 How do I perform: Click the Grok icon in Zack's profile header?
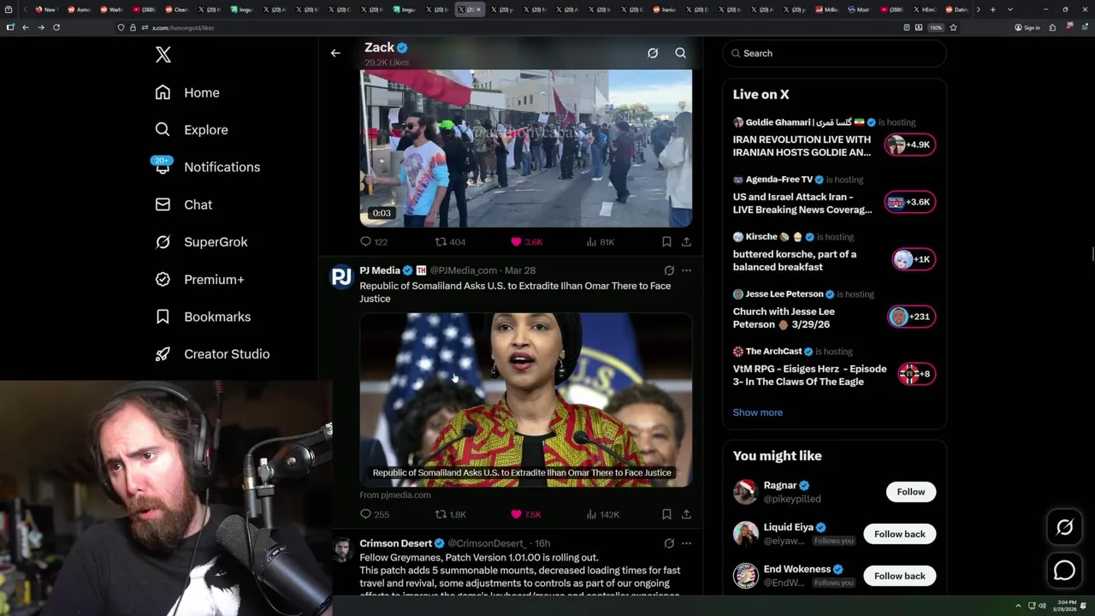[x=653, y=53]
